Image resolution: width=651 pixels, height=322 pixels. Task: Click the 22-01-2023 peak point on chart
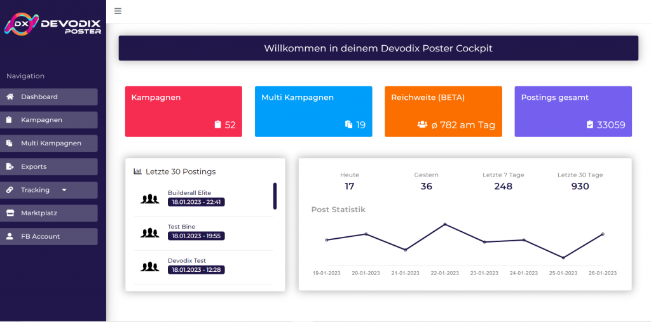444,224
